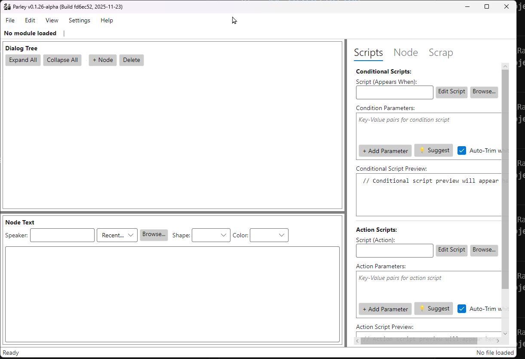525x359 pixels.
Task: Click the 'No module loaded' label
Action: click(30, 33)
